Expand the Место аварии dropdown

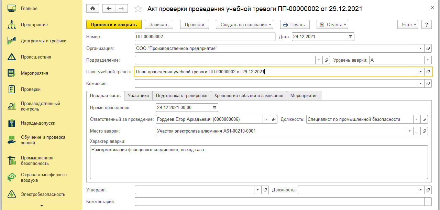tap(409, 131)
